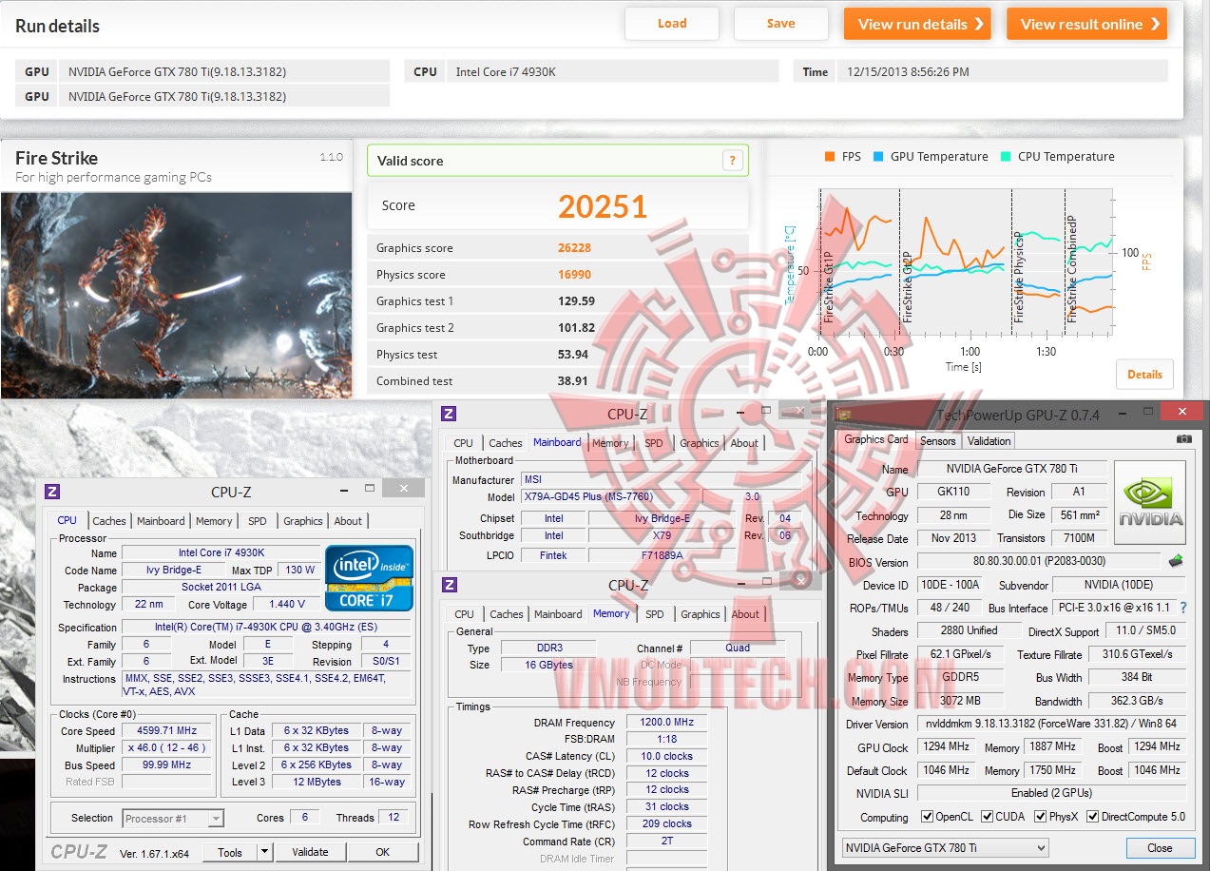Image resolution: width=1210 pixels, height=871 pixels.
Task: Open the CPU tab in CPU-Z Mainboard window
Action: [x=463, y=442]
